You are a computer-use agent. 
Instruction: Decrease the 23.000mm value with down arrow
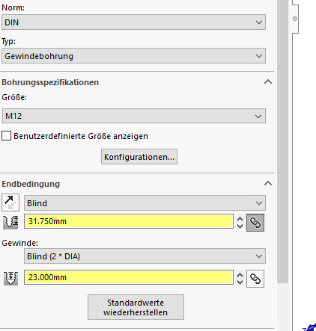click(x=240, y=282)
